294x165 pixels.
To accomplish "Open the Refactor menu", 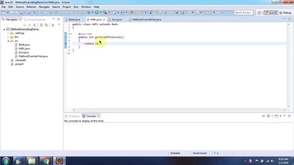I will pyautogui.click(x=31, y=7).
